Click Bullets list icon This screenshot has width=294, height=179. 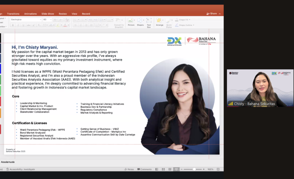pyautogui.click(x=76, y=20)
